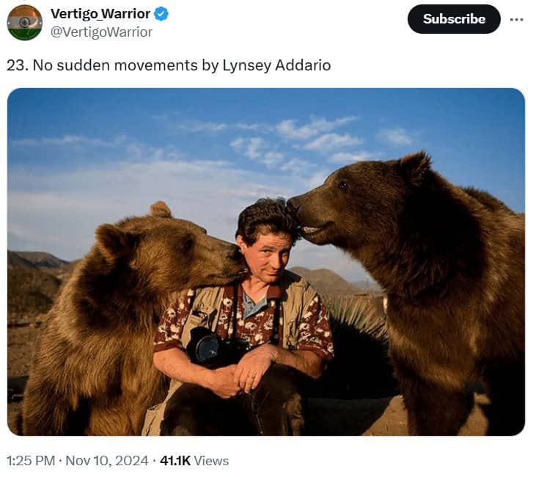Click the blue verified checkmark badge
Image resolution: width=533 pixels, height=477 pixels.
(161, 14)
